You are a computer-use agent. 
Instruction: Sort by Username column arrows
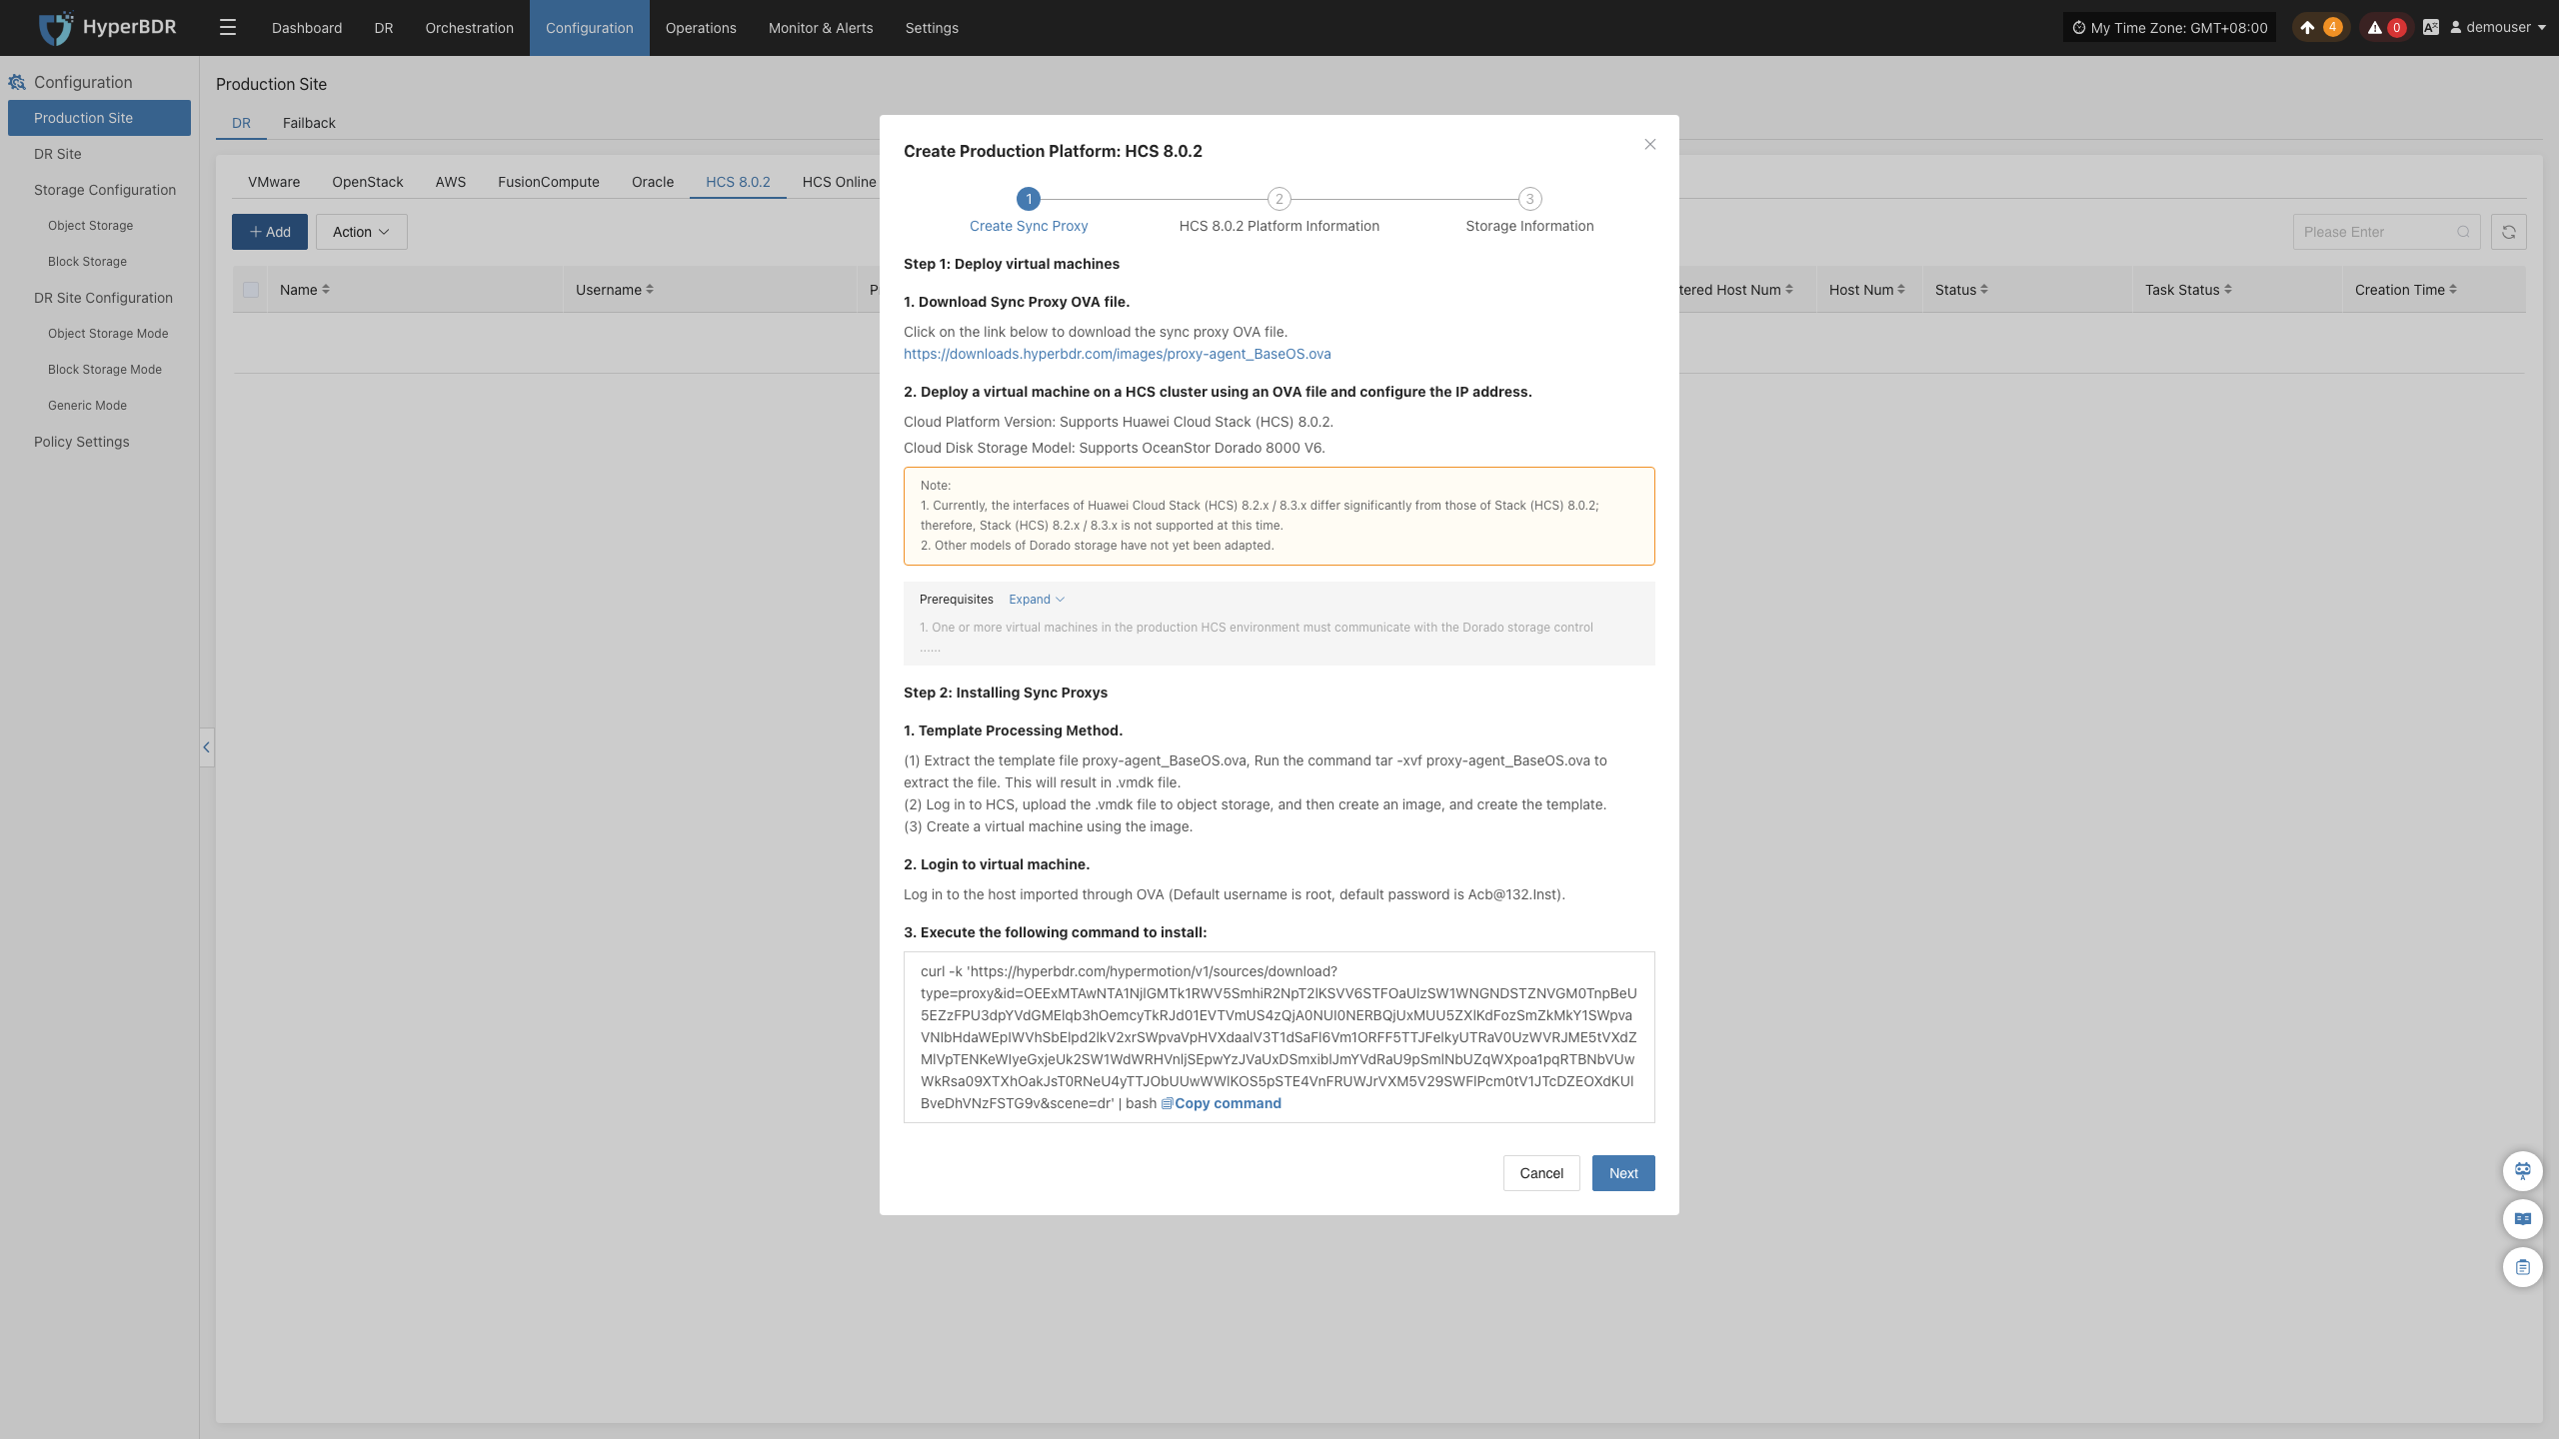pos(650,290)
